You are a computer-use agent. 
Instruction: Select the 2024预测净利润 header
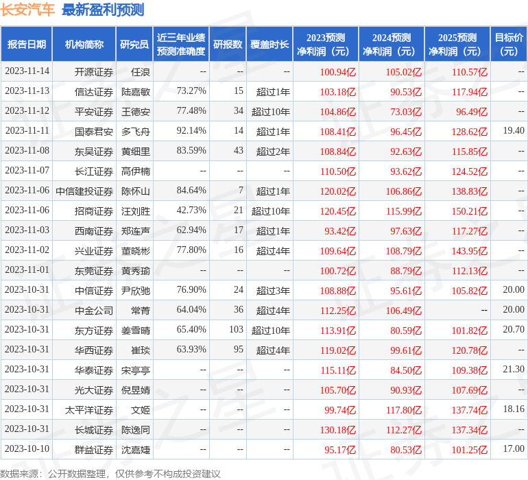tap(392, 44)
